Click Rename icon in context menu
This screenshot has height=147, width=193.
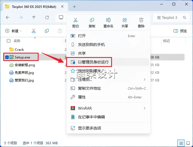pos(108,20)
